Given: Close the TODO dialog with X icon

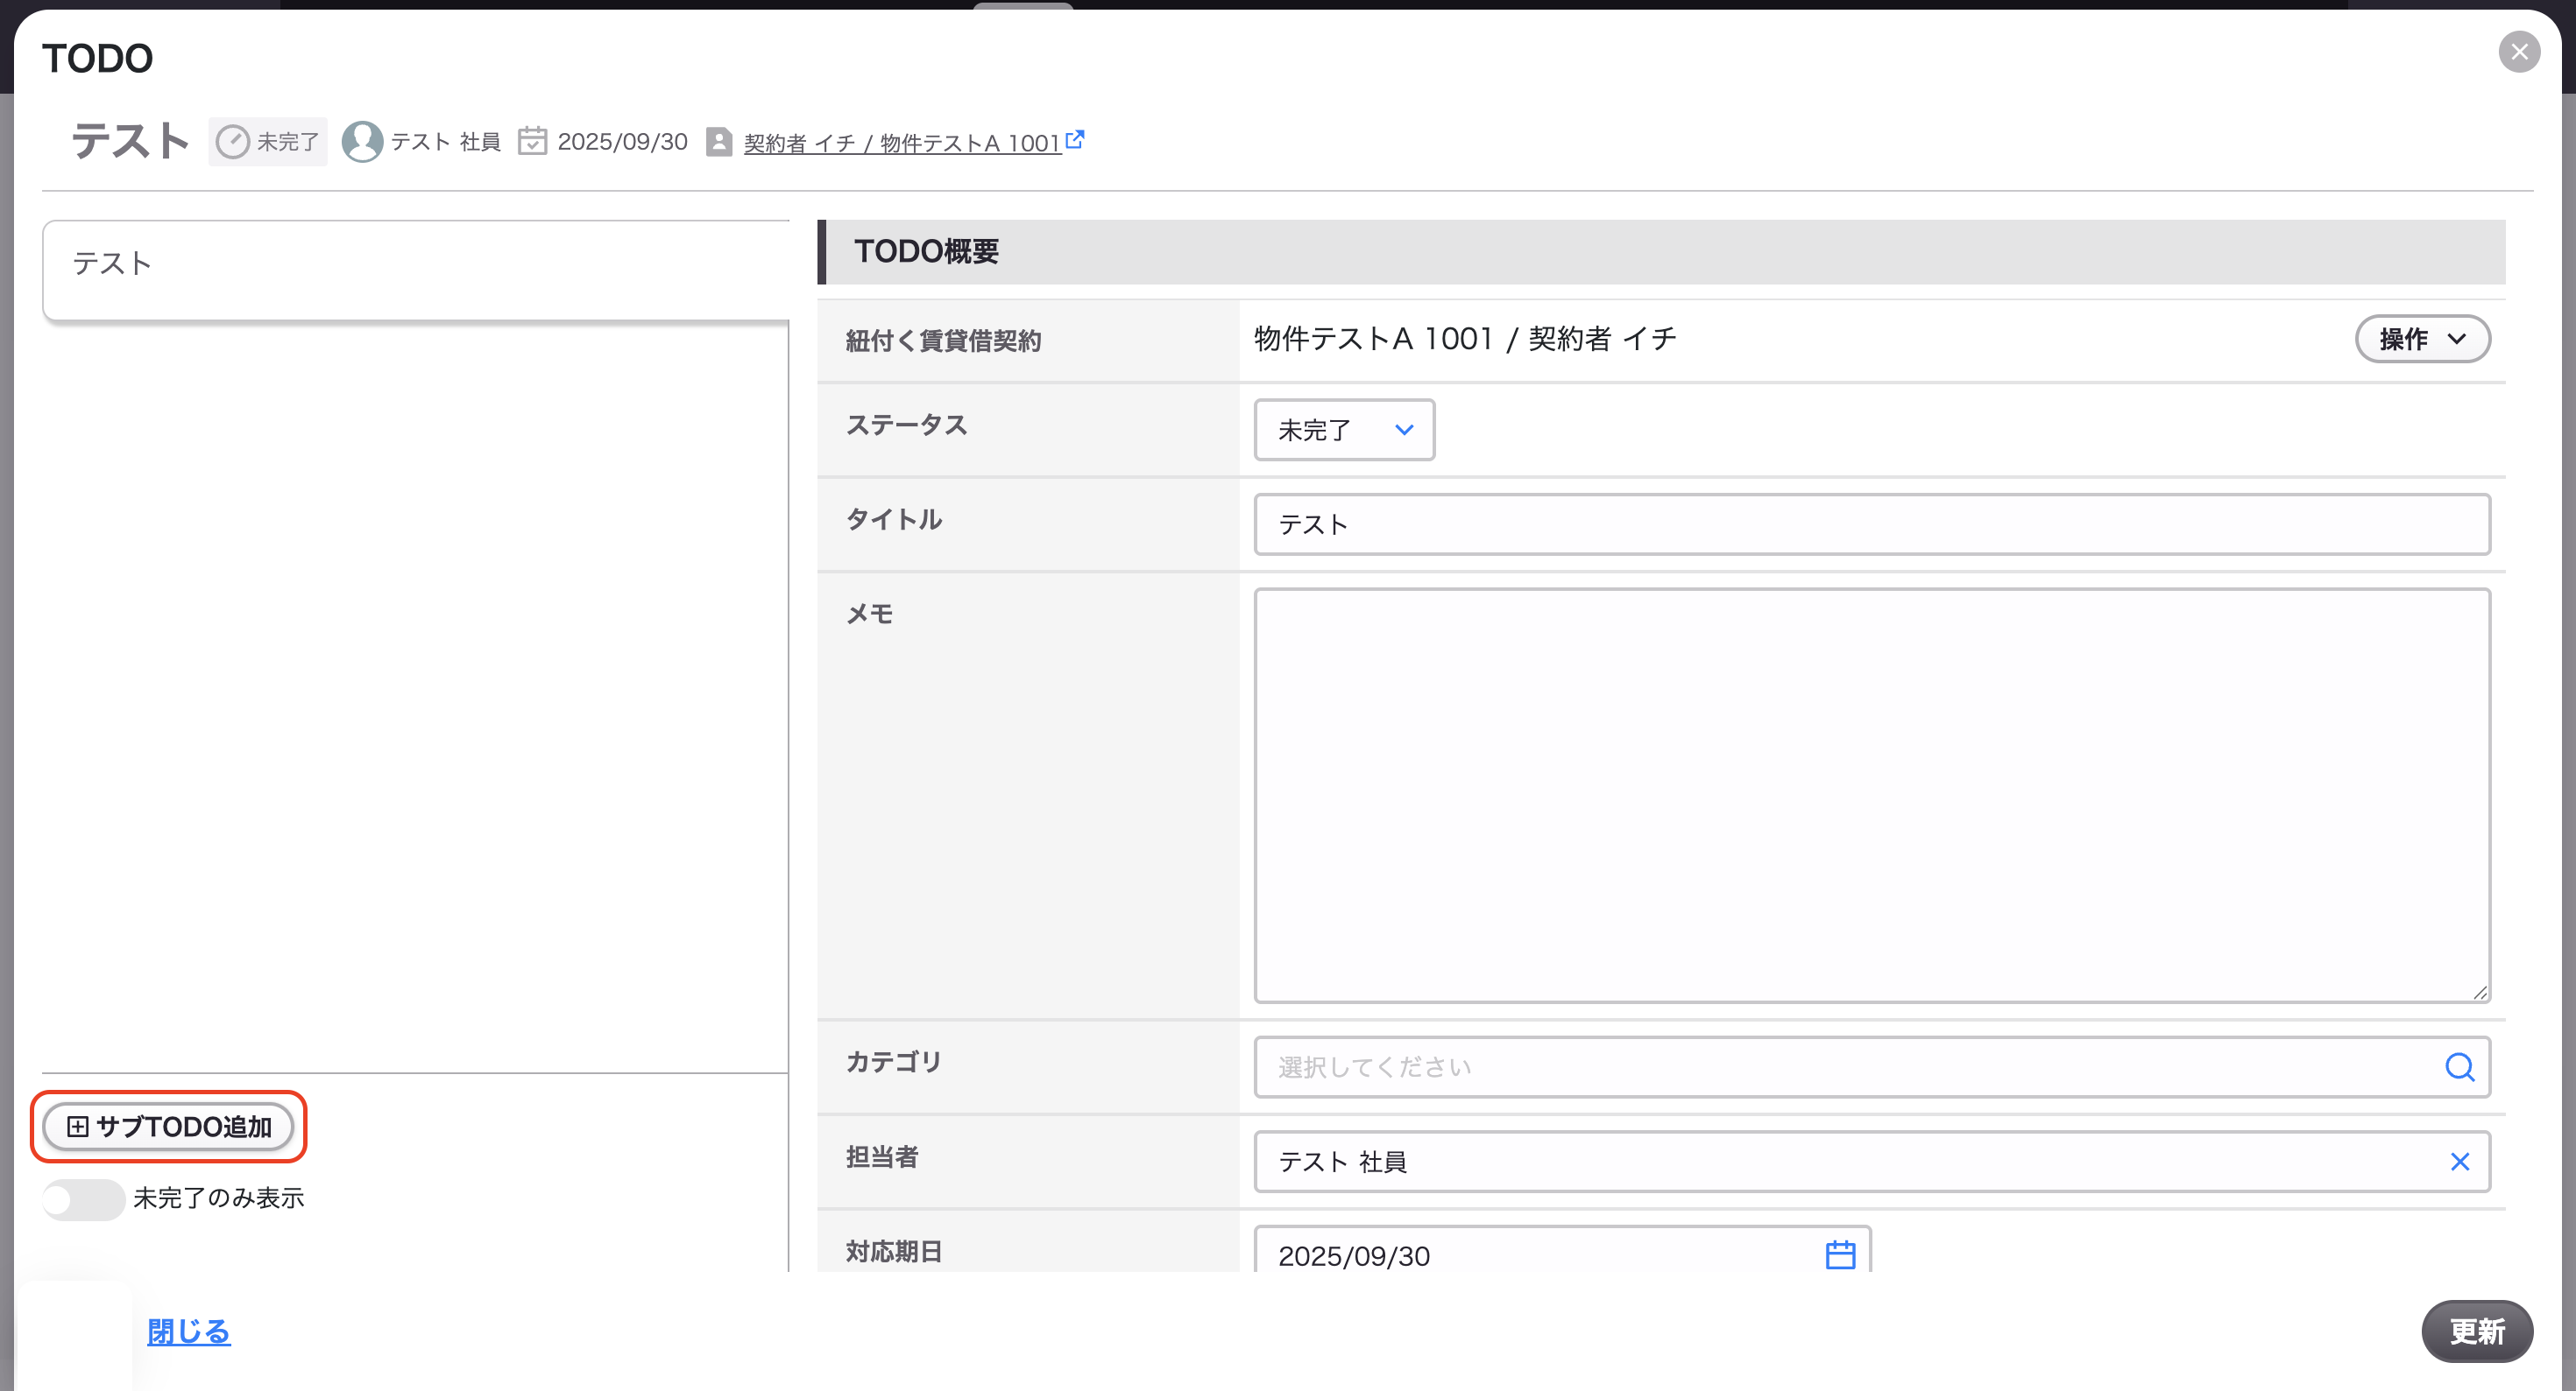Looking at the screenshot, I should coord(2519,52).
